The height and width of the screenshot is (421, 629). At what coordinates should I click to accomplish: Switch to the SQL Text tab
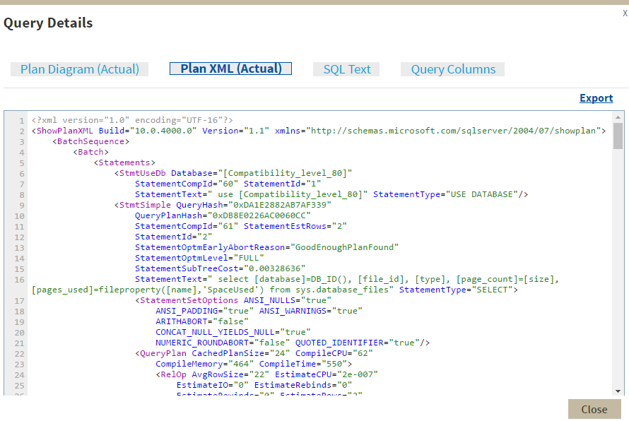(346, 69)
